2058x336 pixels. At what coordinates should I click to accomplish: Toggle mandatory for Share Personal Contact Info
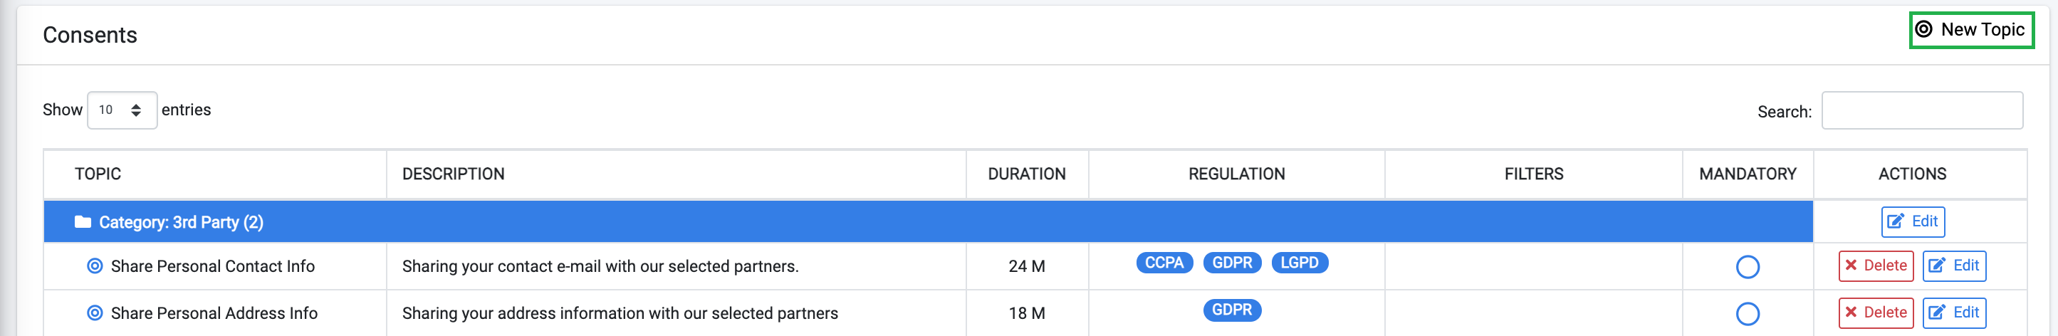pyautogui.click(x=1748, y=266)
